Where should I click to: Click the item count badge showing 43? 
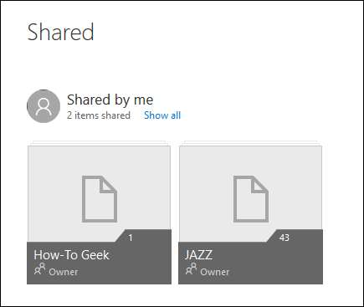(x=285, y=238)
